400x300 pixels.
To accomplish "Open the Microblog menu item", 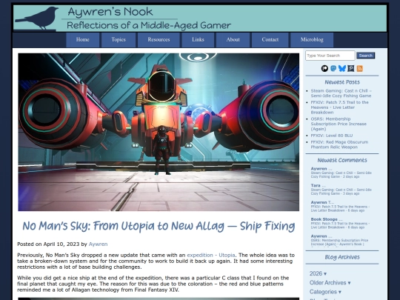I will pyautogui.click(x=312, y=40).
